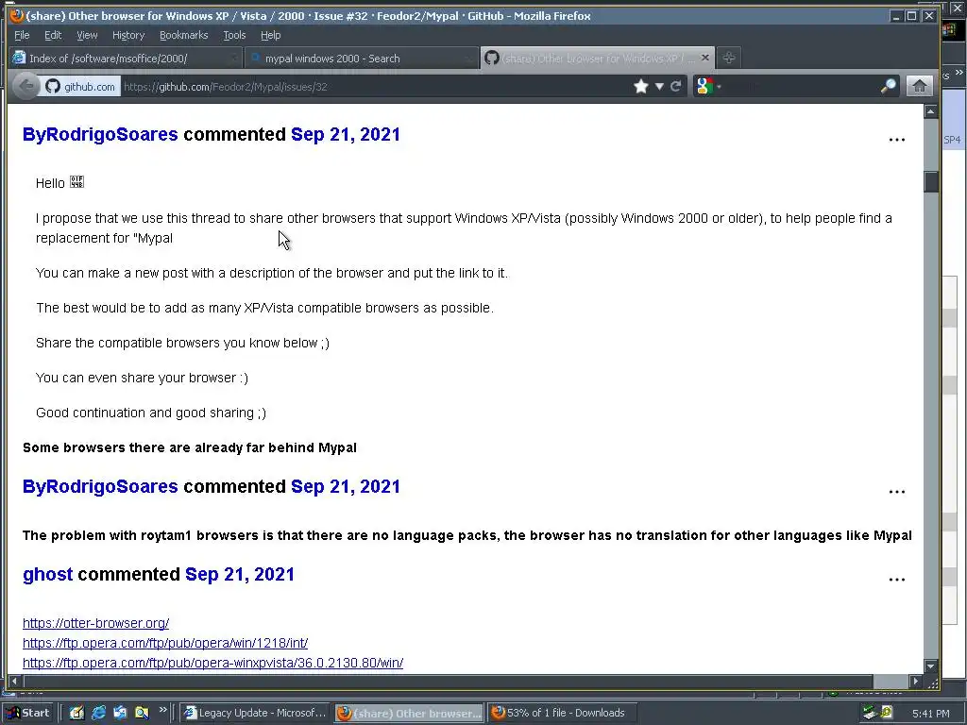This screenshot has width=967, height=725.
Task: Open the ghost user profile link
Action: pos(47,575)
